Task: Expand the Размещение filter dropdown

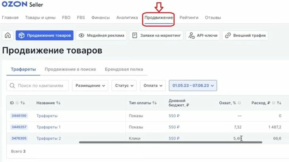Action: (x=90, y=85)
